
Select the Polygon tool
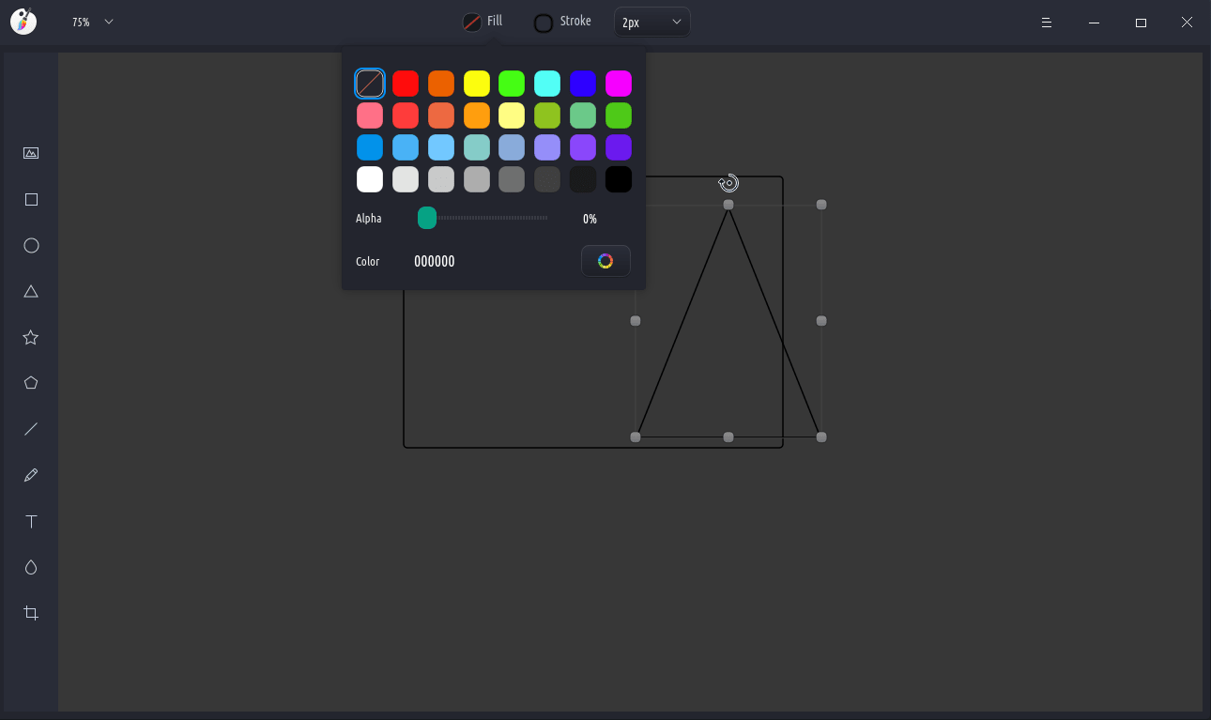pos(31,383)
